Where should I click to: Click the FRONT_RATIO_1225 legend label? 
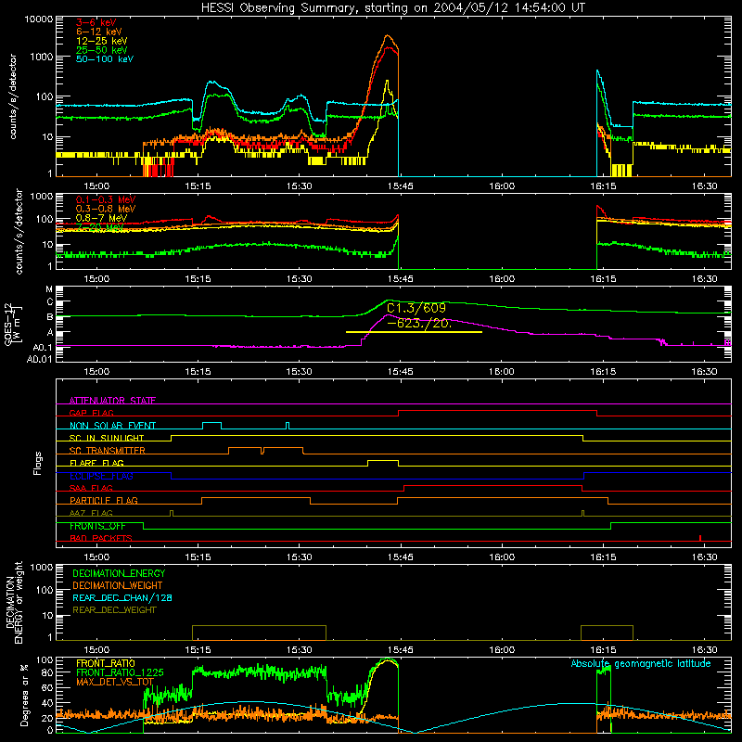point(121,672)
